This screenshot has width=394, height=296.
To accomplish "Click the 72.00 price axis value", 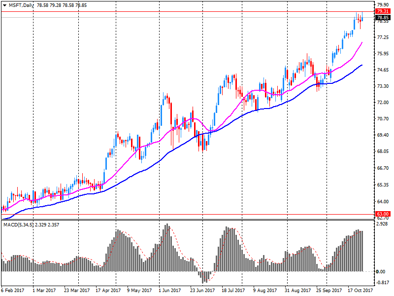I will [383, 103].
